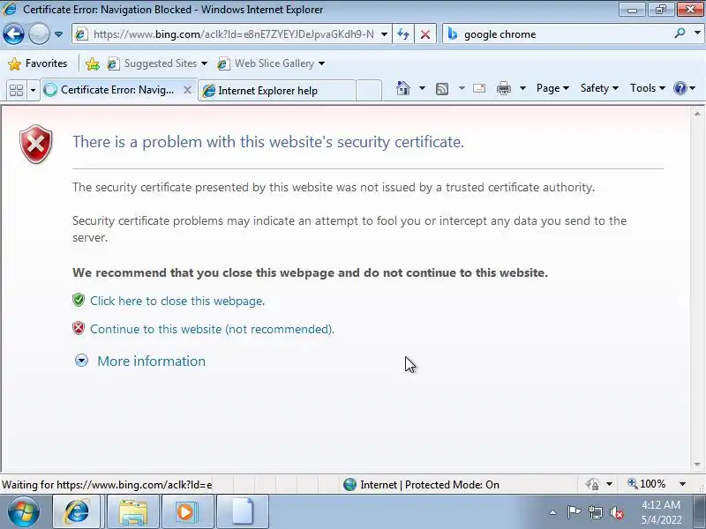The width and height of the screenshot is (706, 529).
Task: Open a new blank tab
Action: click(369, 91)
